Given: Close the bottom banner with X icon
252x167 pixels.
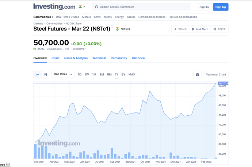Looking at the screenshot, I should 8,164.
